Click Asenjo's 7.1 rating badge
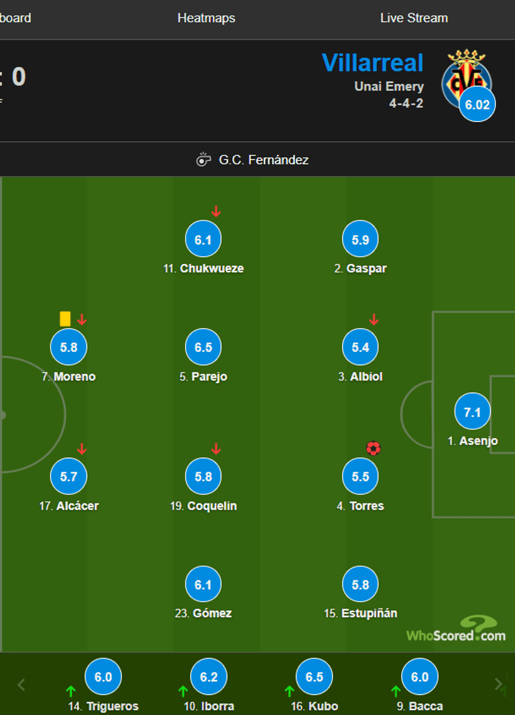This screenshot has height=715, width=515. 472,411
